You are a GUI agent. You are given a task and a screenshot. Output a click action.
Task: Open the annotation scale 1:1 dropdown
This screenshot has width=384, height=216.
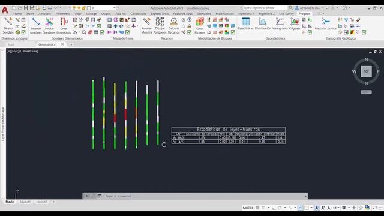[336, 208]
